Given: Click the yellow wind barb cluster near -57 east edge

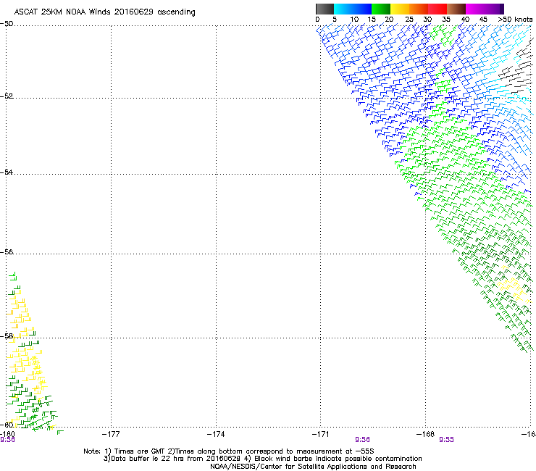Looking at the screenshot, I should [512, 286].
